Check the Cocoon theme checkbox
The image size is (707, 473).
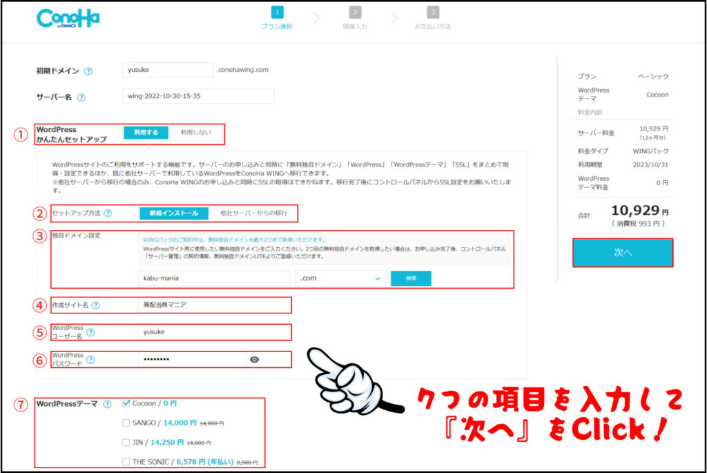point(126,403)
